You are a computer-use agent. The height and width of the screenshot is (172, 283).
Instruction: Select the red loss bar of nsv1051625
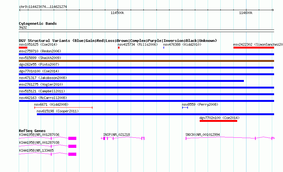point(23,48)
